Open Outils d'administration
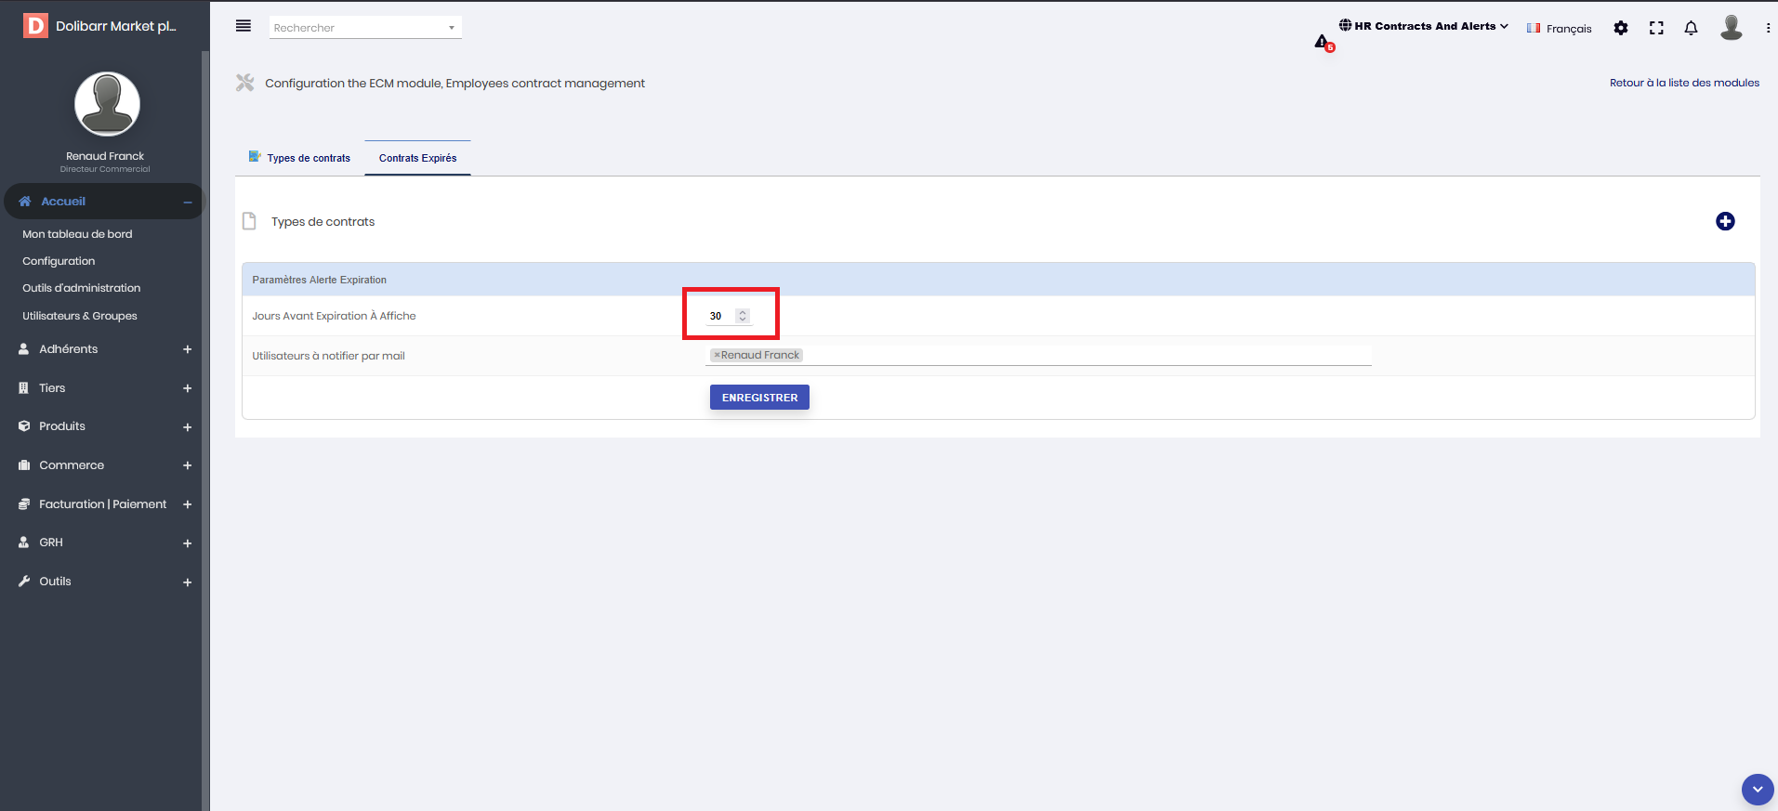The image size is (1778, 811). pyautogui.click(x=82, y=288)
